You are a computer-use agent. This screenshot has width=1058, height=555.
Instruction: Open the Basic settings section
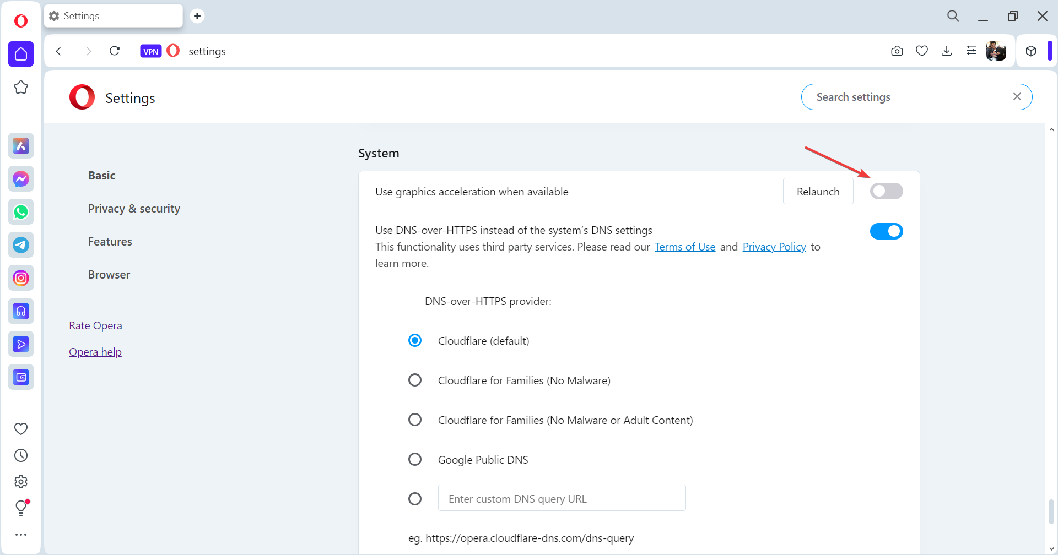(x=102, y=176)
